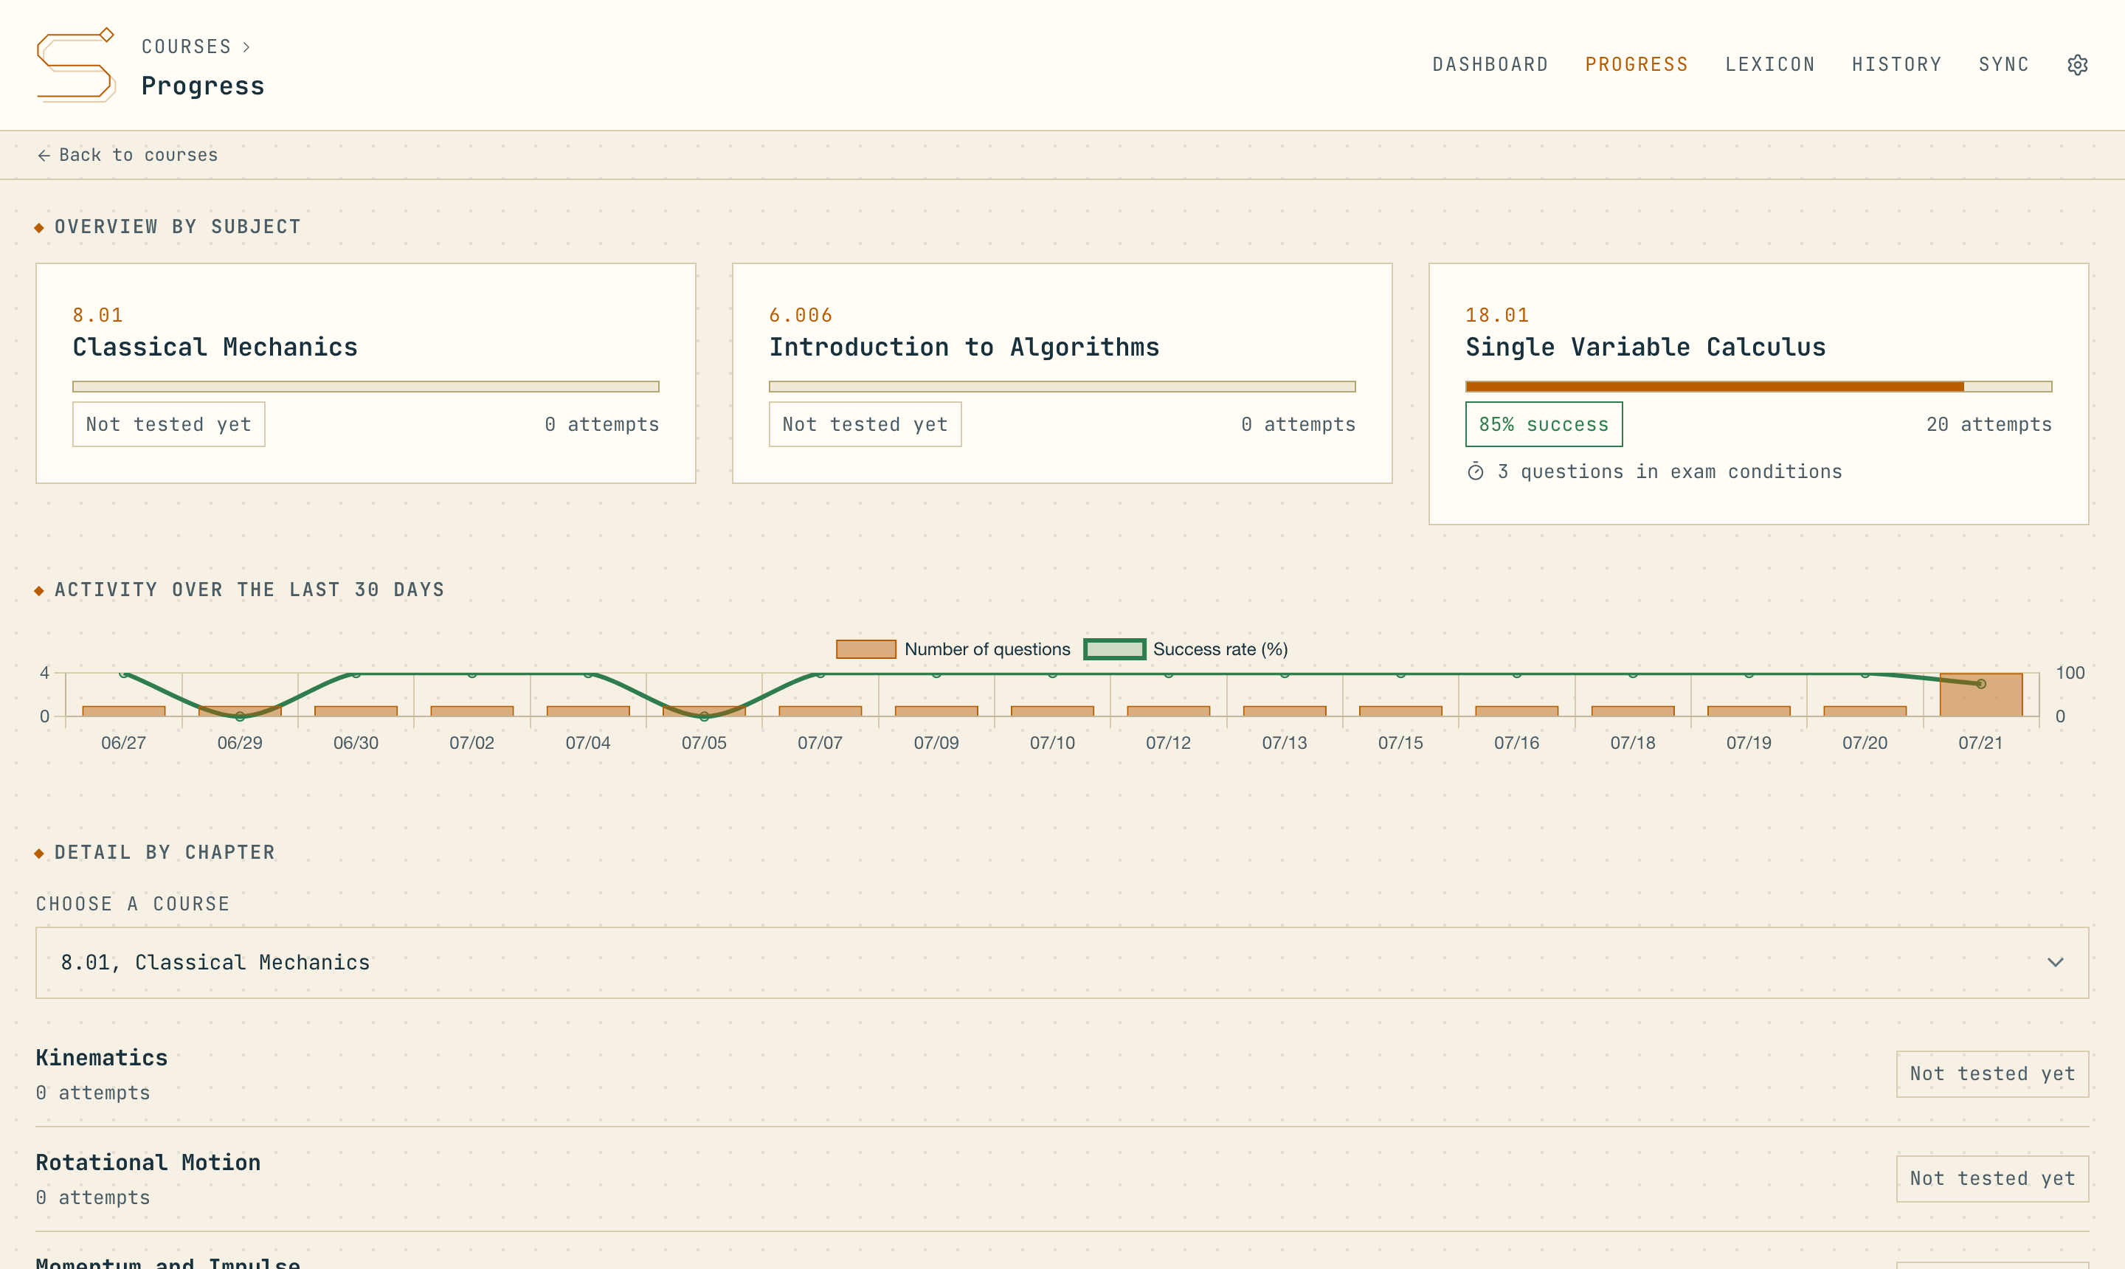Click the Introduction to Algorithms progress bar

(1062, 387)
